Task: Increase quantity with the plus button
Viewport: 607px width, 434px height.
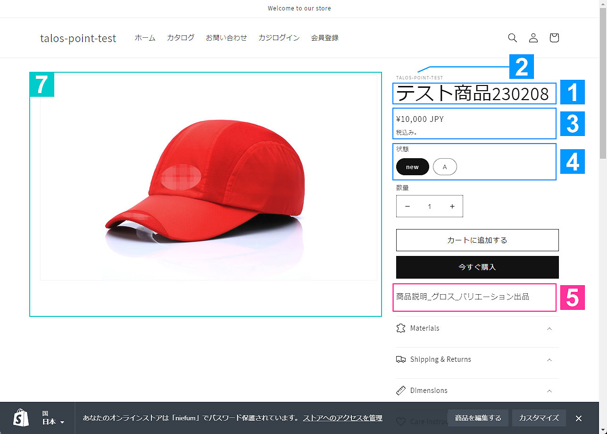Action: (452, 206)
